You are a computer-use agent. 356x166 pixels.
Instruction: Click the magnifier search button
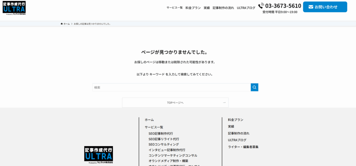(254, 87)
